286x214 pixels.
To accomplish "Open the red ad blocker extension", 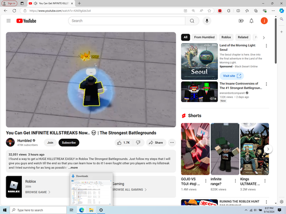I will click(220, 11).
